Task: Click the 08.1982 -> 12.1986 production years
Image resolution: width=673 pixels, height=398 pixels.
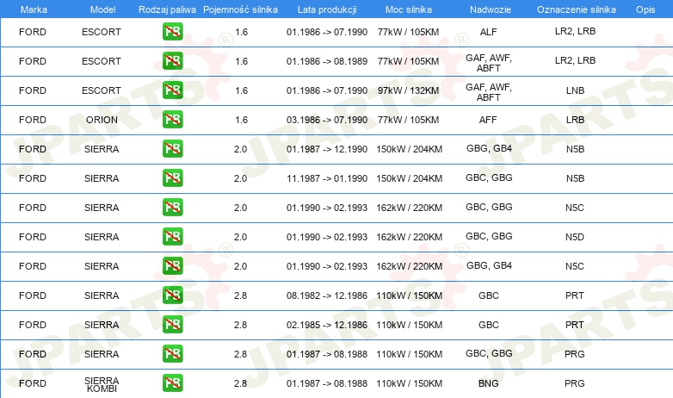Action: click(327, 295)
